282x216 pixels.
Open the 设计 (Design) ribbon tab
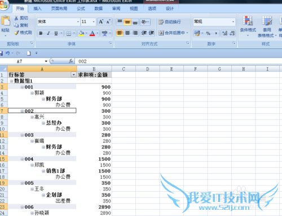pyautogui.click(x=170, y=8)
